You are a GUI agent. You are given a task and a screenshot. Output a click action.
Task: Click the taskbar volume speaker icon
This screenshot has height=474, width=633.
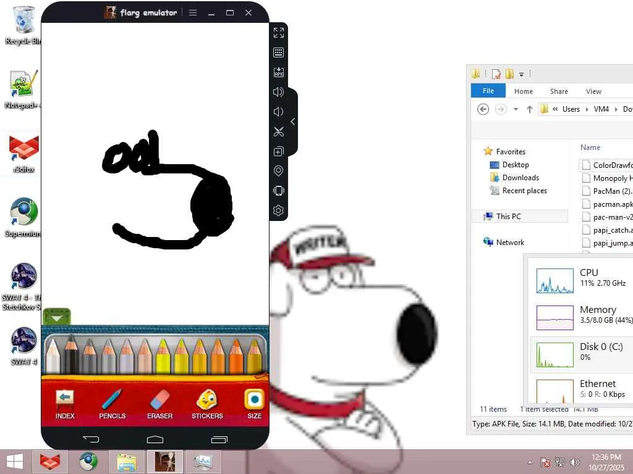(x=574, y=462)
